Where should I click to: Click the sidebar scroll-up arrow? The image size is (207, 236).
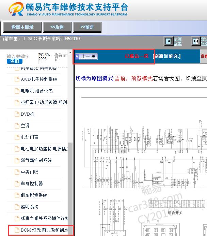click(70, 53)
